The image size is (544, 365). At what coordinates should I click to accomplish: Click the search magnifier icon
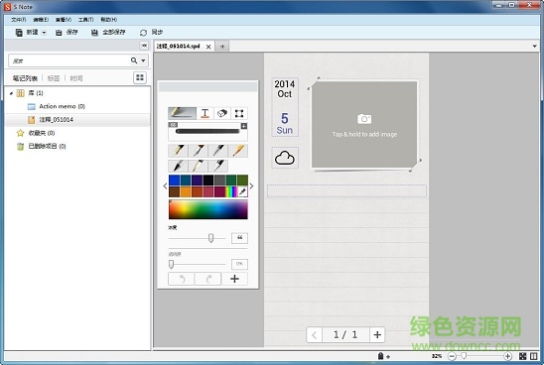134,61
